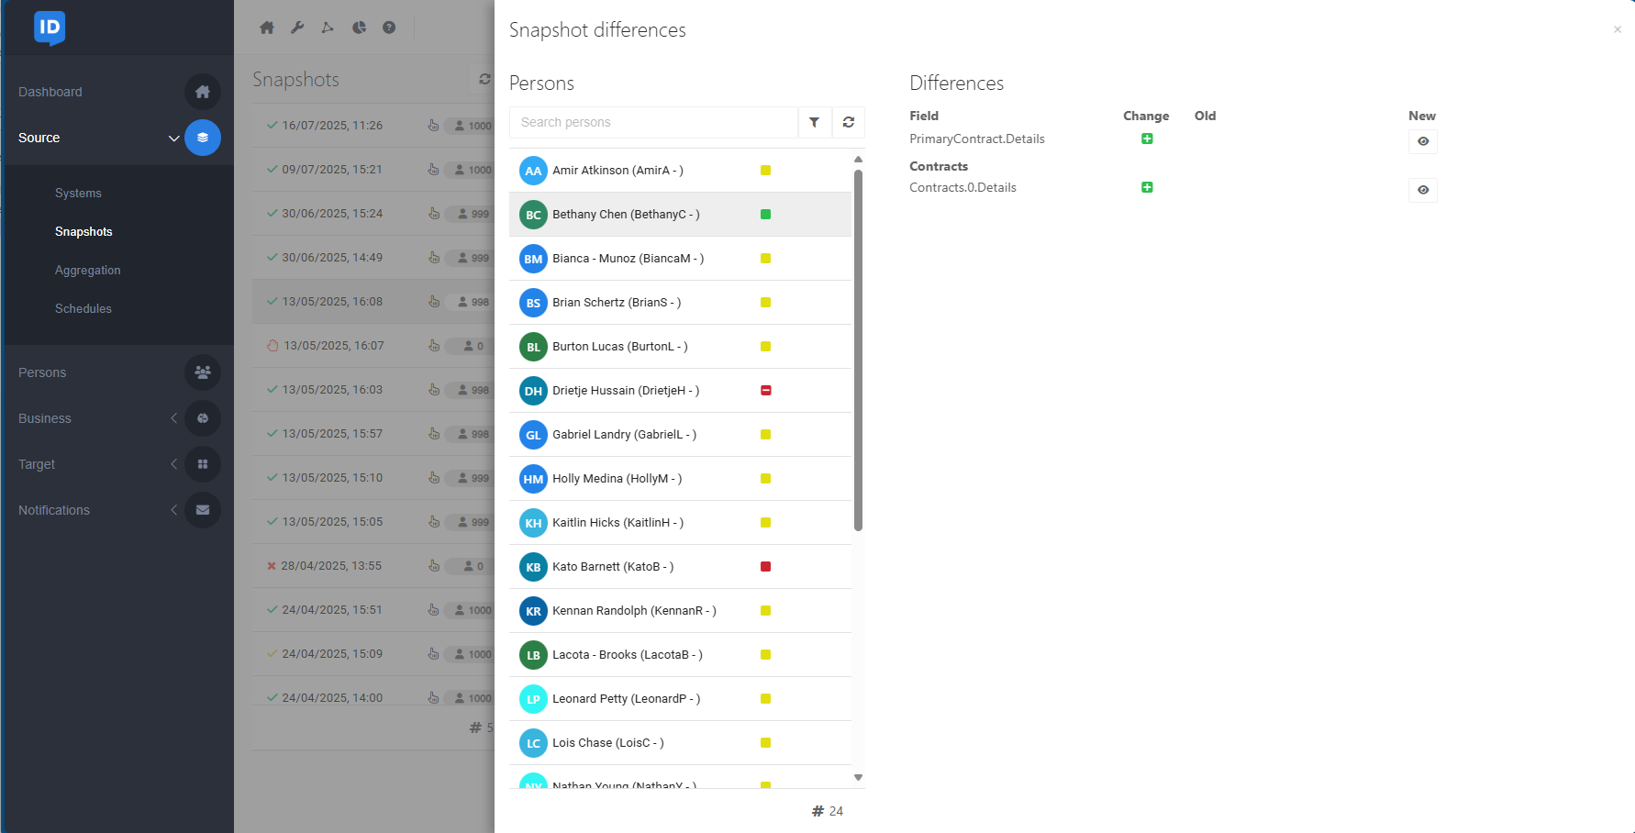Collapse the Source menu chevron

point(173,139)
